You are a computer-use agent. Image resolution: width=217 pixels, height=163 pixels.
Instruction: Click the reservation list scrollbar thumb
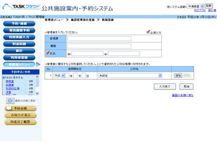(37, 83)
